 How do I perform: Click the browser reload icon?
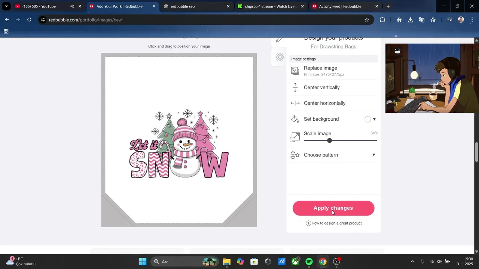point(29,20)
